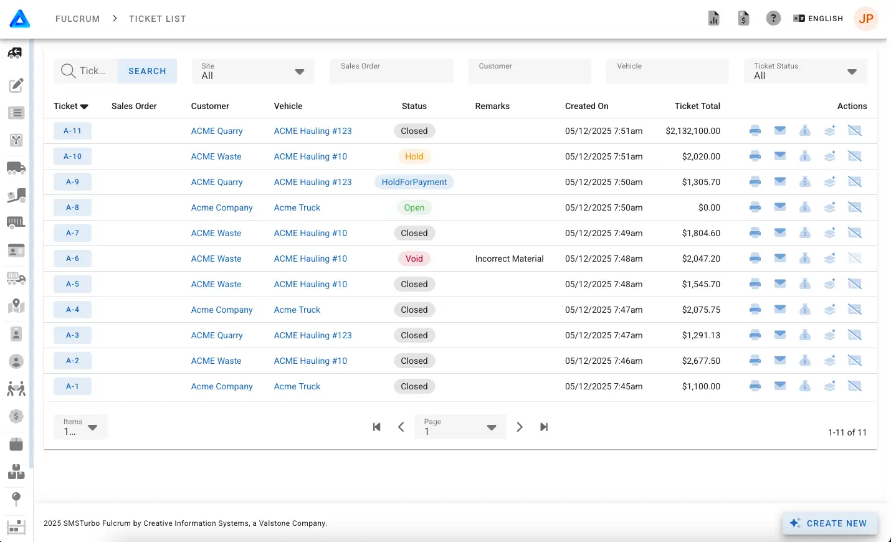This screenshot has height=542, width=891.
Task: Click inside the Customer filter field
Action: pos(529,70)
